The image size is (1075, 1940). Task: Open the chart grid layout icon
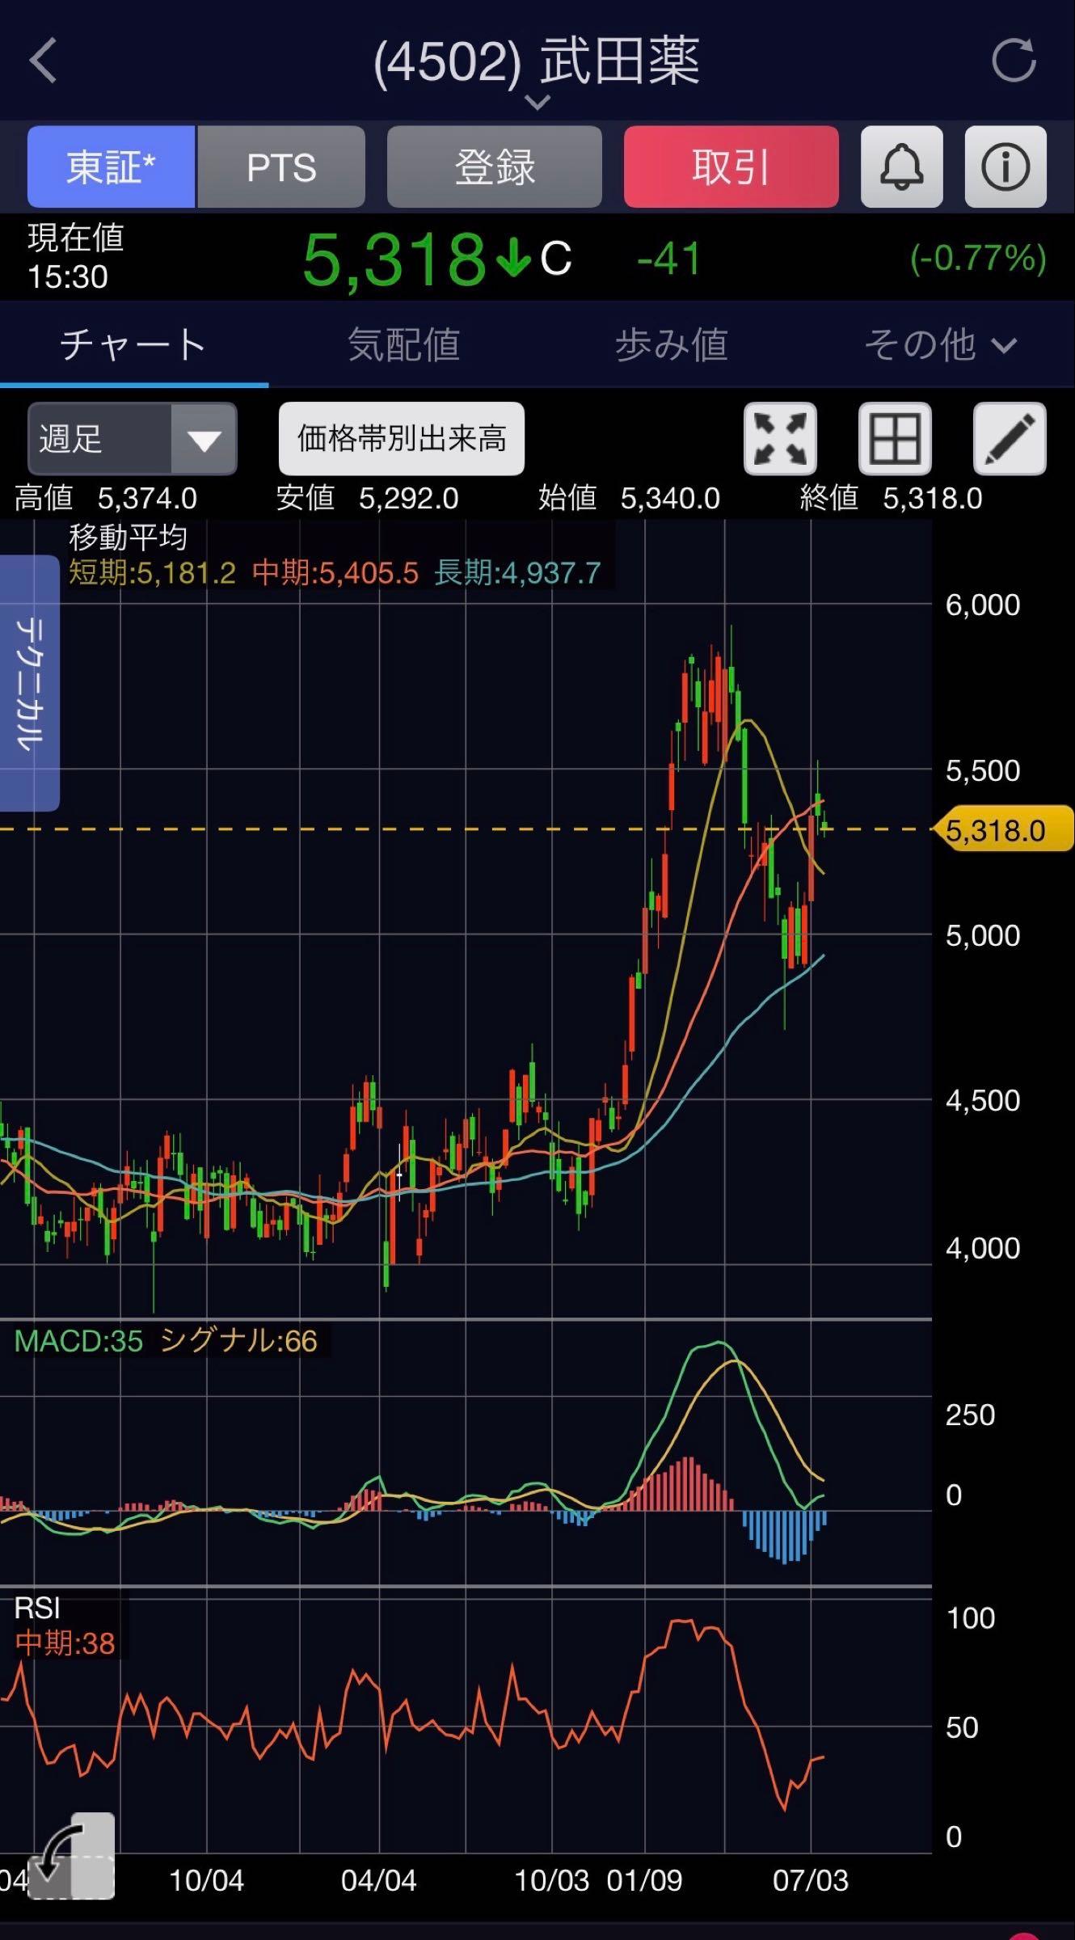[x=895, y=439]
